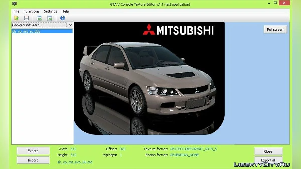Open the Functions menu
This screenshot has height=169, width=301.
(x=31, y=11)
